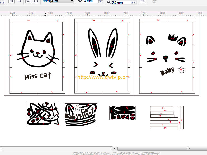This screenshot has width=207, height=155.
Task: Select the star shape labeled 41
Action: [x=181, y=70]
